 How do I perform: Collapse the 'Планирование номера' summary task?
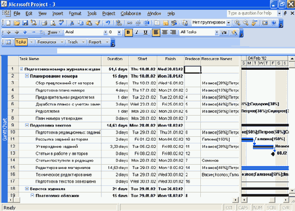(27, 76)
